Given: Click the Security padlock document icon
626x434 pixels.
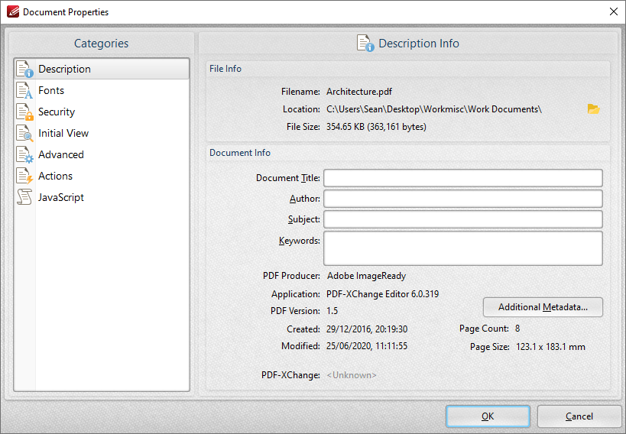Looking at the screenshot, I should point(24,112).
